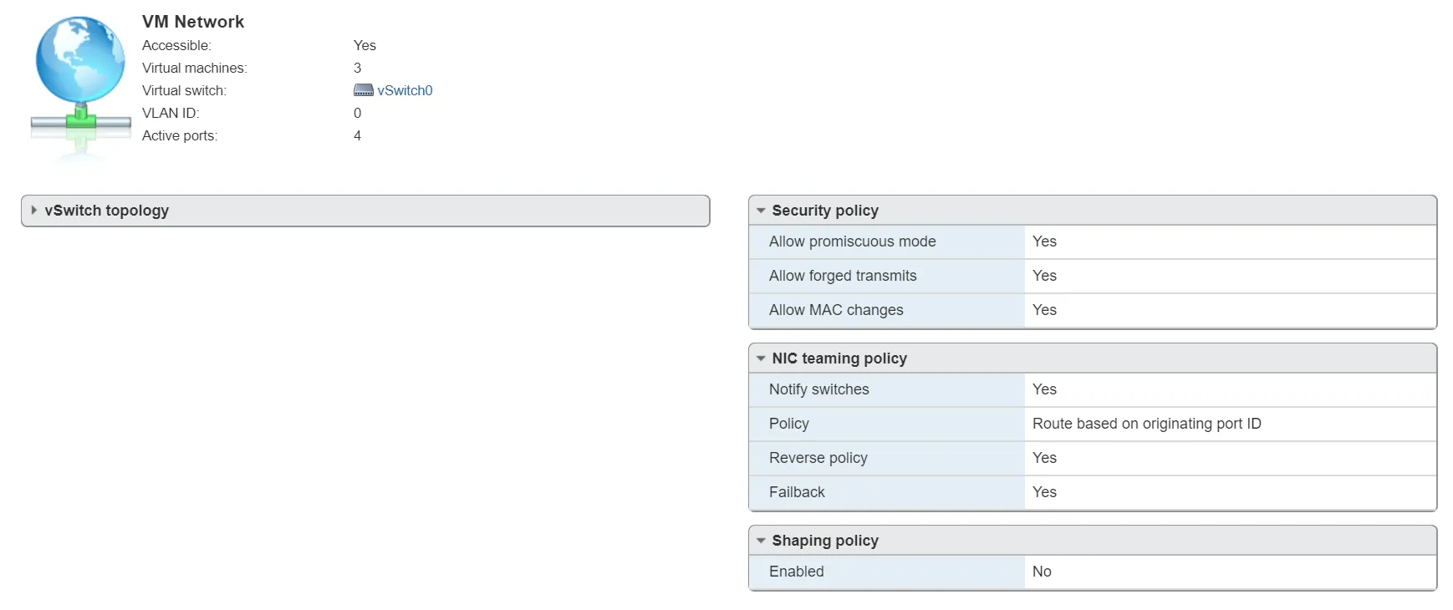The width and height of the screenshot is (1453, 610).
Task: Select the Notify switches row
Action: pyautogui.click(x=818, y=389)
